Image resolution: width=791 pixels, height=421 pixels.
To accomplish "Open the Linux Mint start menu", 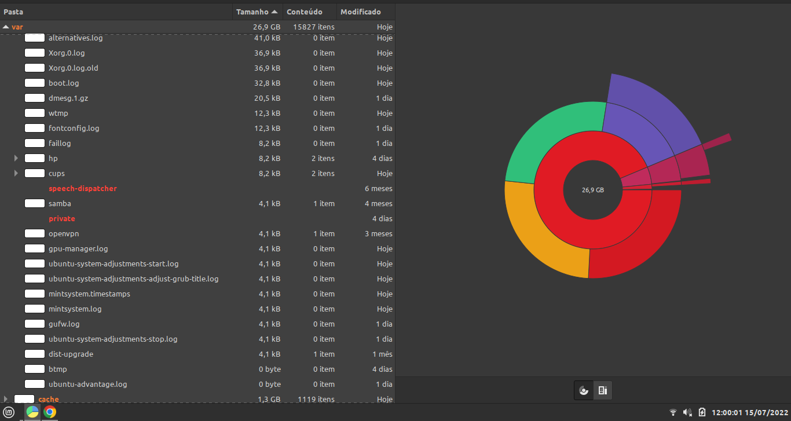I will [x=9, y=412].
